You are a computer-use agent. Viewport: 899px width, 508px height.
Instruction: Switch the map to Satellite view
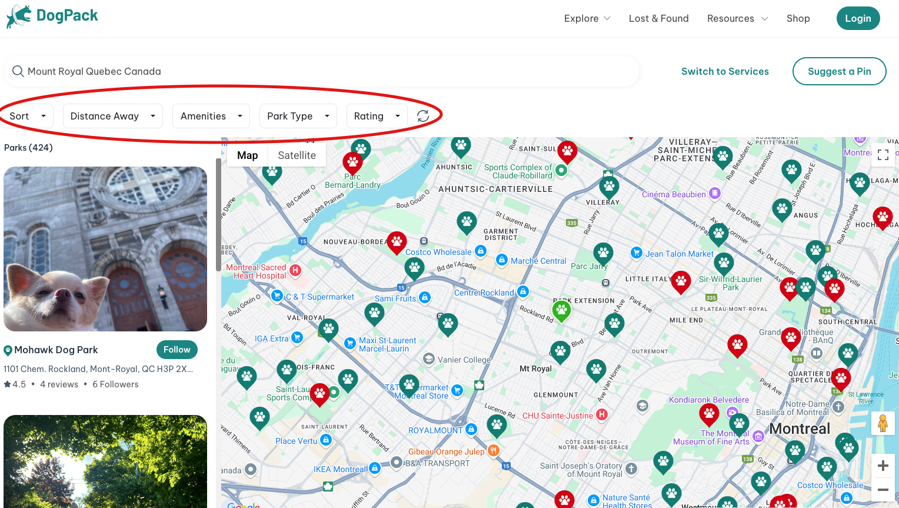click(x=297, y=155)
